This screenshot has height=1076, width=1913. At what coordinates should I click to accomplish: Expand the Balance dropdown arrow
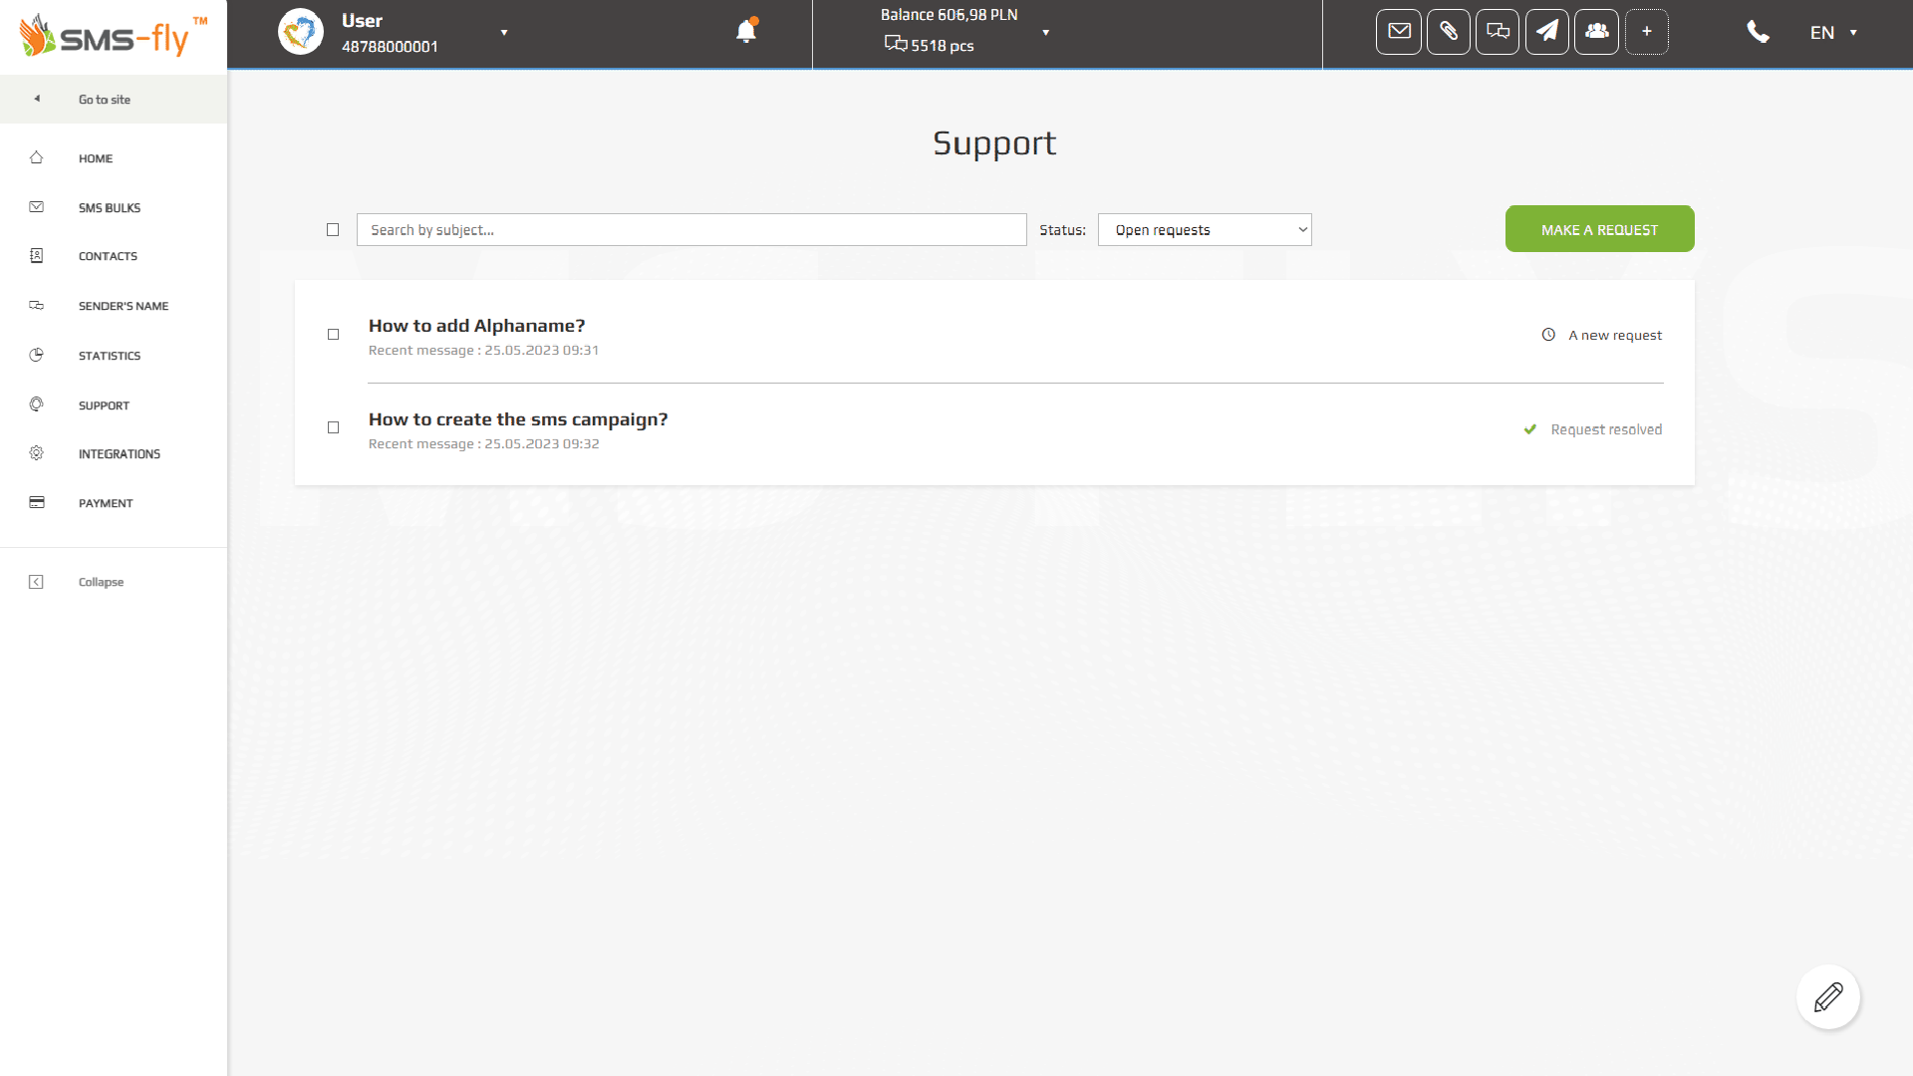[x=1045, y=33]
